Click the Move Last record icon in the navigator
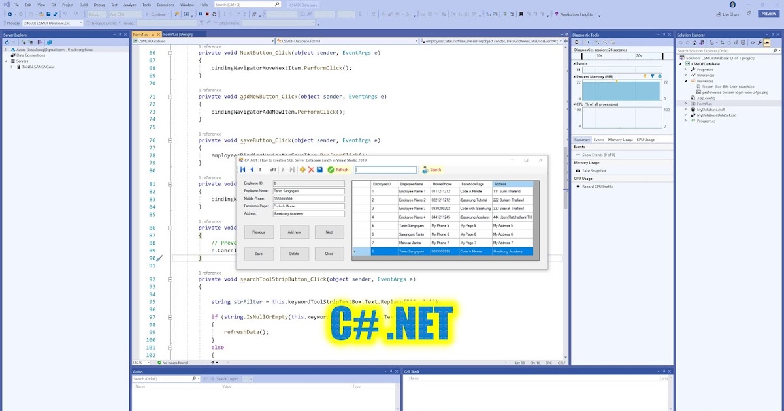This screenshot has width=784, height=411. [293, 169]
